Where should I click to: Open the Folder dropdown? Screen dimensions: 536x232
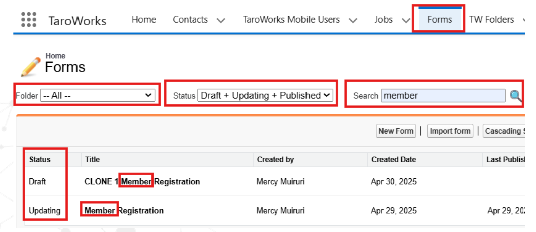coord(98,95)
